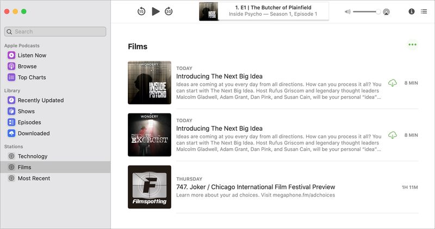Click the Downloaded icon
This screenshot has height=229, width=435.
pyautogui.click(x=11, y=133)
